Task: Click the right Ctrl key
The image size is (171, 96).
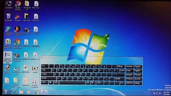Action: pos(100,83)
